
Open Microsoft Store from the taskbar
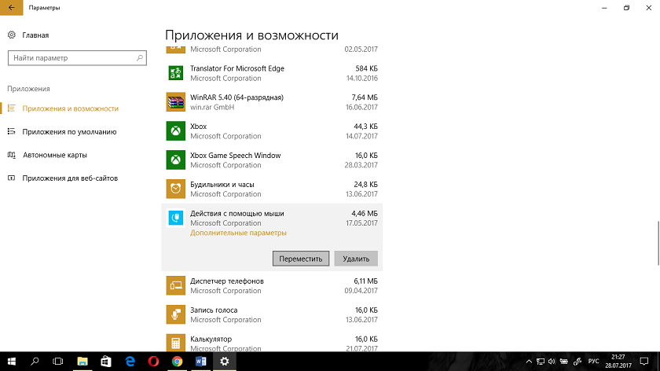click(105, 362)
